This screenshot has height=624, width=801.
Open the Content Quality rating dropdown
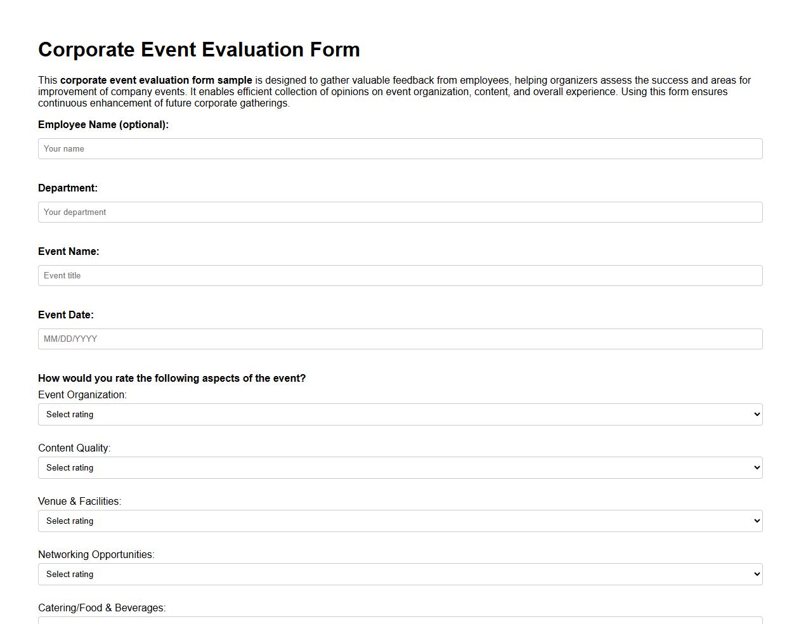pyautogui.click(x=400, y=467)
